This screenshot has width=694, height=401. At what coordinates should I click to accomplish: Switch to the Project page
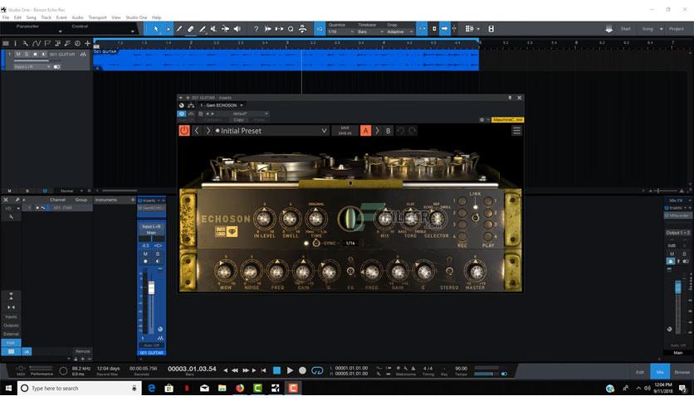point(676,29)
